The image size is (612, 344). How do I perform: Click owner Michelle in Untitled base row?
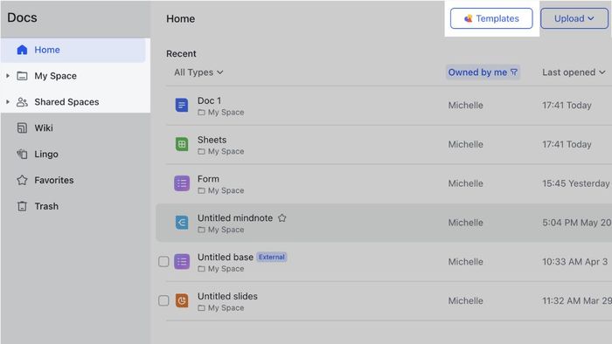point(466,262)
